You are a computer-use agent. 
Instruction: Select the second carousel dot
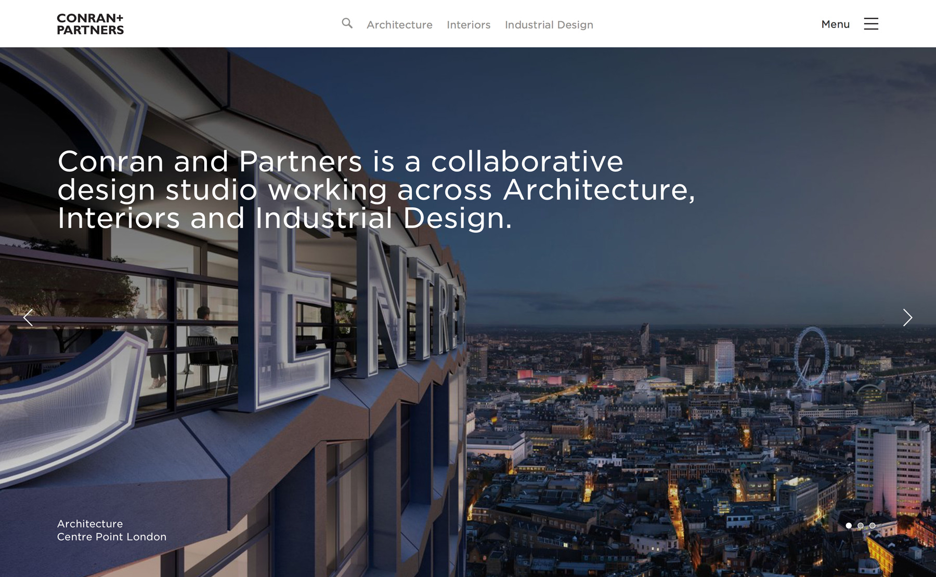pos(861,526)
